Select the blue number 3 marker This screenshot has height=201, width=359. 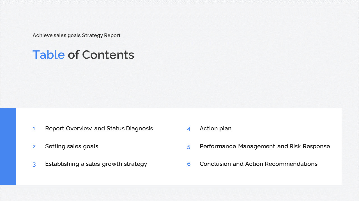point(34,164)
